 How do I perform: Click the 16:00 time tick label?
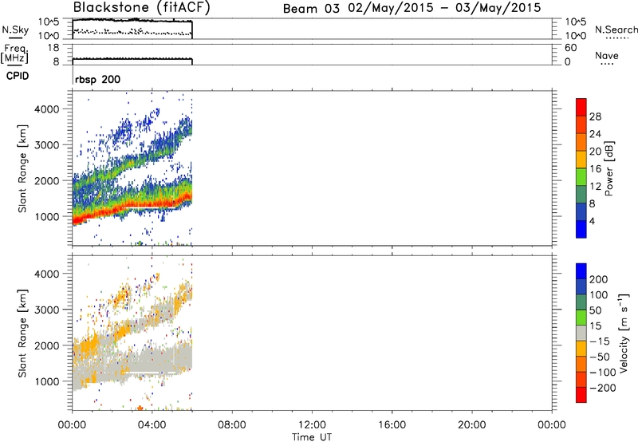tap(392, 425)
